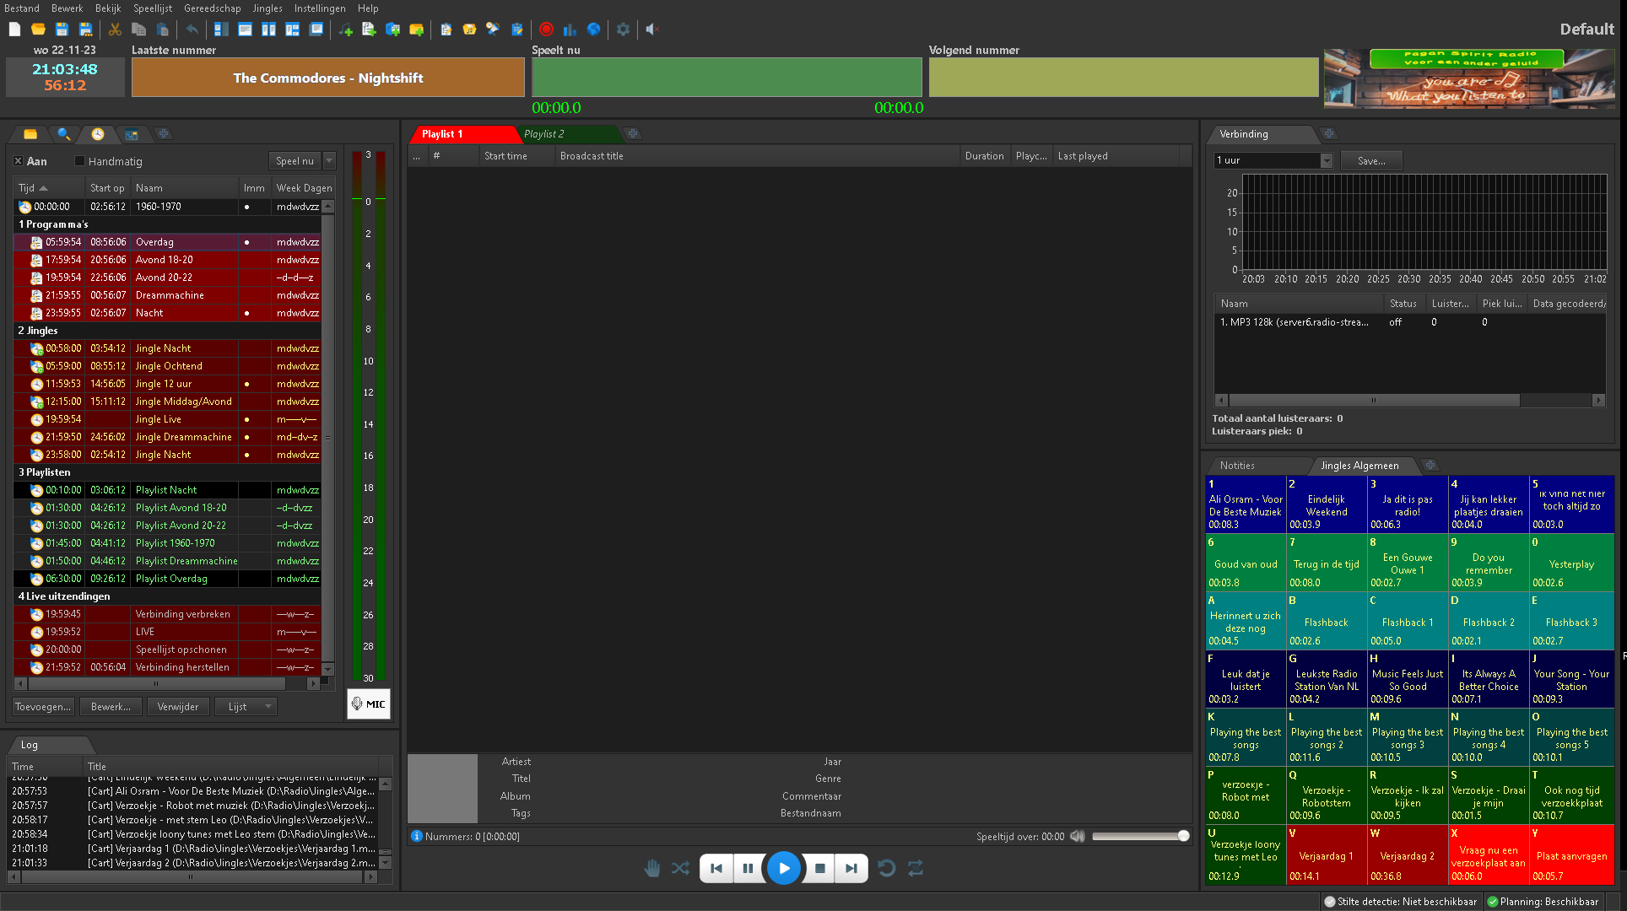Toggle the Aan scheduler checkbox

(19, 161)
